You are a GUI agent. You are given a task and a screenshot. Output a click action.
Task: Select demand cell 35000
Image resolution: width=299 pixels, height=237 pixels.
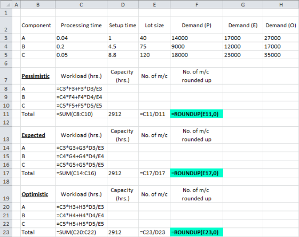click(281, 55)
